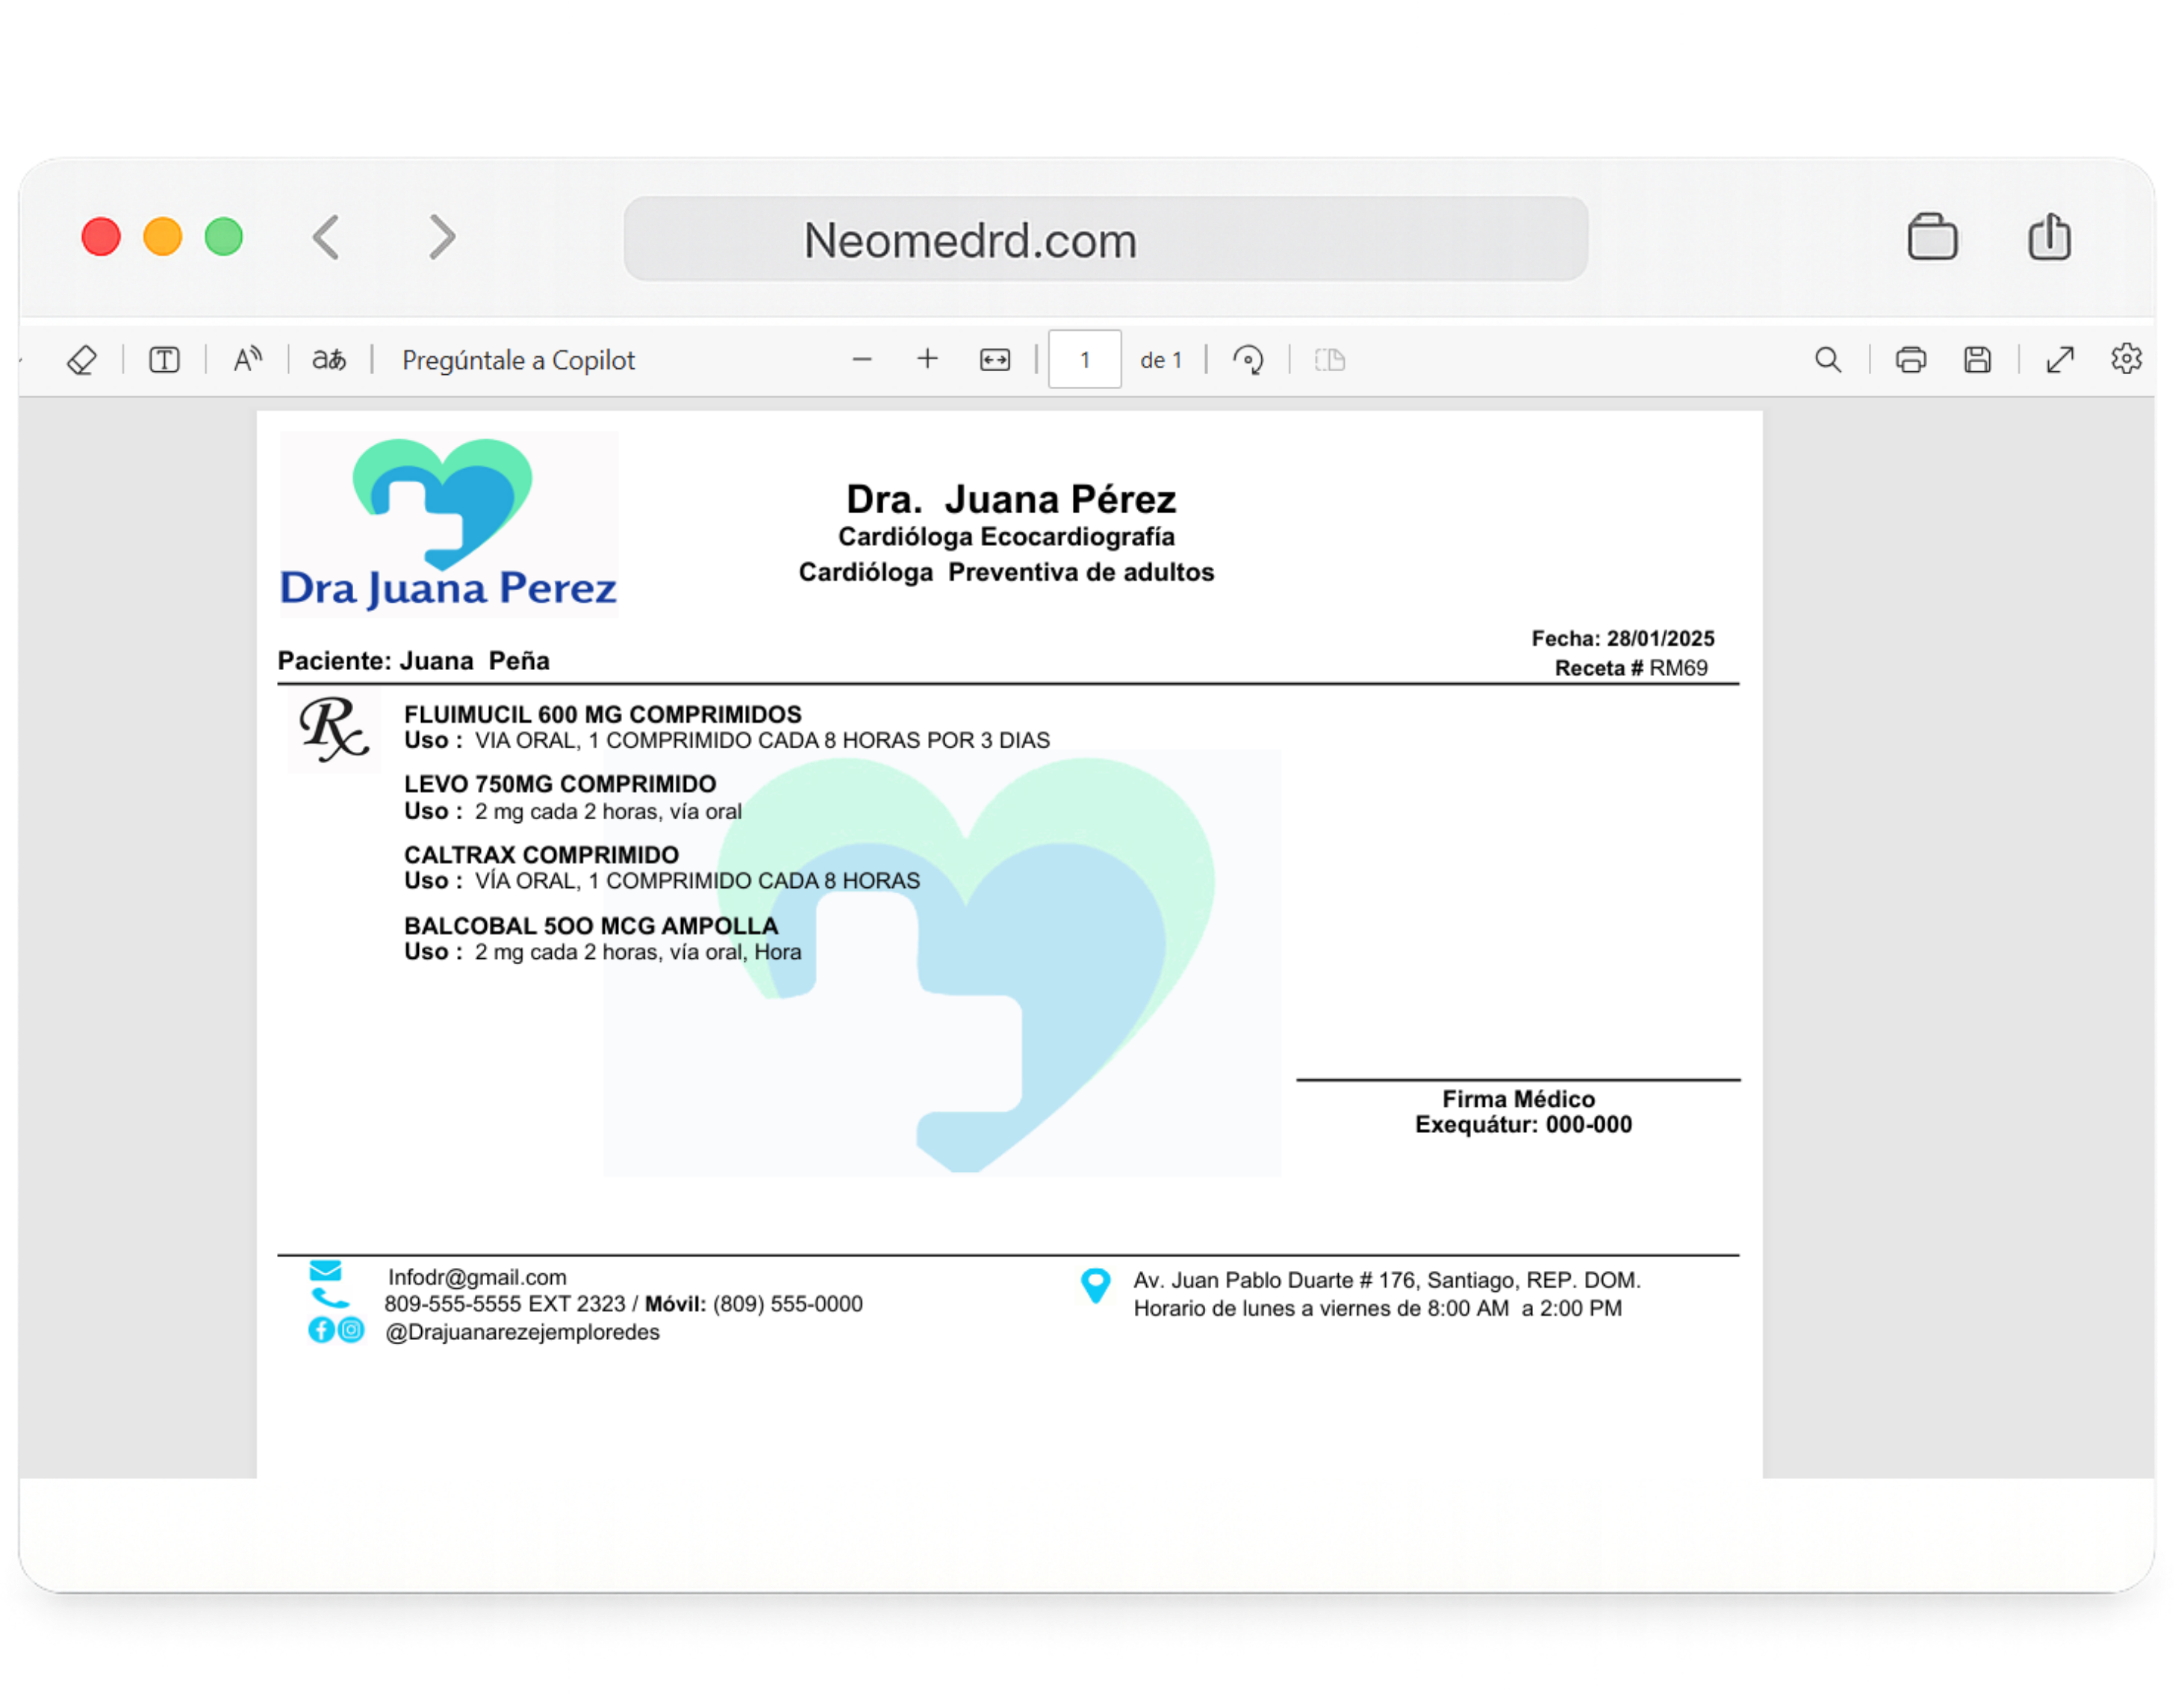Zoom out with the minus icon

[x=862, y=359]
